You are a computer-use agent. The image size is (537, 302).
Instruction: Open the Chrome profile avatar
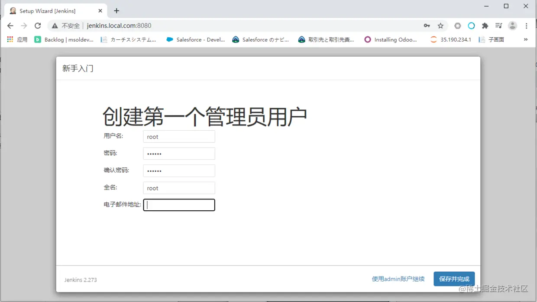click(512, 26)
